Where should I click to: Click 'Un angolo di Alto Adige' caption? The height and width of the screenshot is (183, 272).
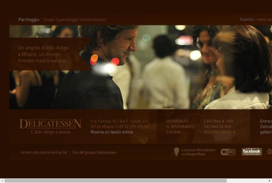[43, 54]
